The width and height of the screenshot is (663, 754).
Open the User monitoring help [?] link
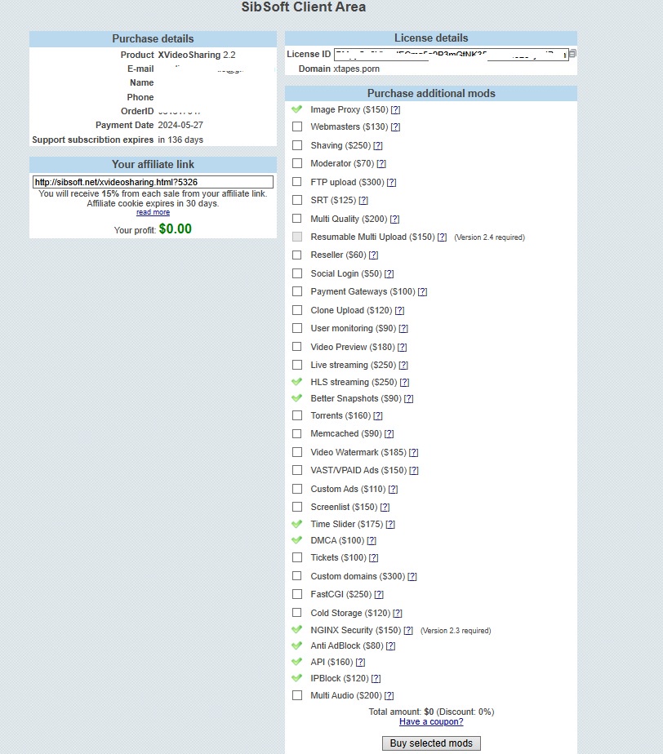click(403, 329)
